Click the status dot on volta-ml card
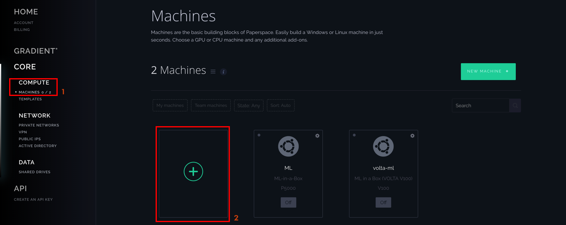The image size is (566, 225). (354, 135)
